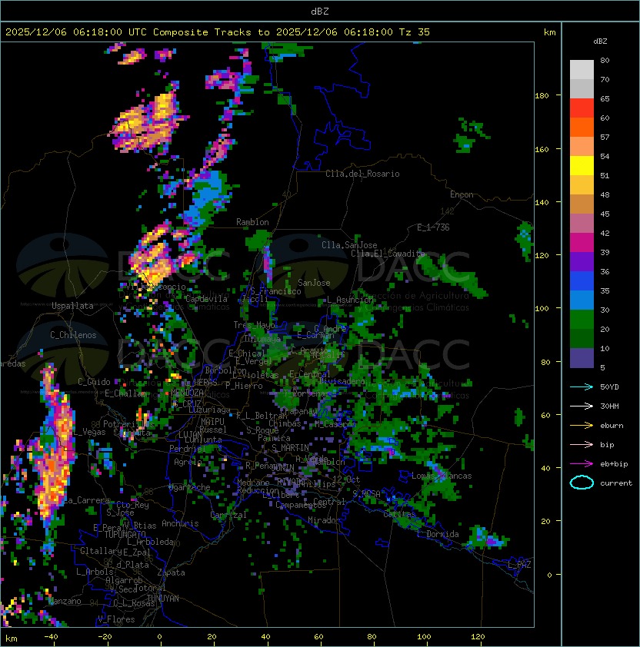640x647 pixels.
Task: Click the '-40' tick on the horizontal km axis
Action: pyautogui.click(x=52, y=637)
